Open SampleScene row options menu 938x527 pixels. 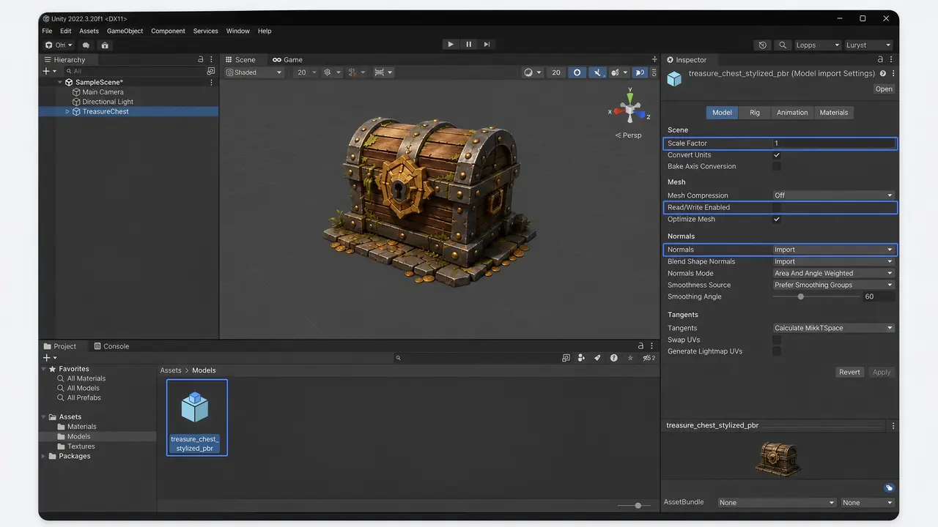click(x=212, y=83)
